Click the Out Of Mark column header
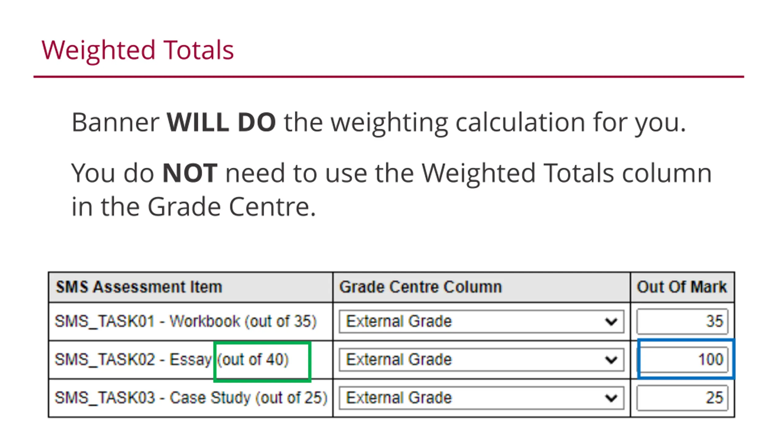This screenshot has height=440, width=783. click(682, 287)
